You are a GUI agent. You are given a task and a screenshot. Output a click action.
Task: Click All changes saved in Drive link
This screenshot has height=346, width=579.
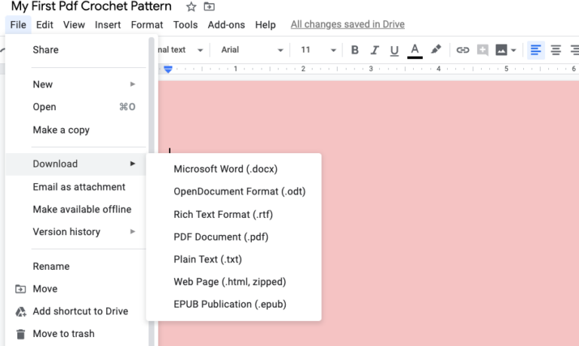(x=348, y=24)
